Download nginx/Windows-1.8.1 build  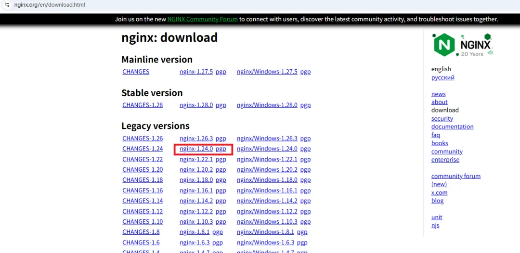265,232
